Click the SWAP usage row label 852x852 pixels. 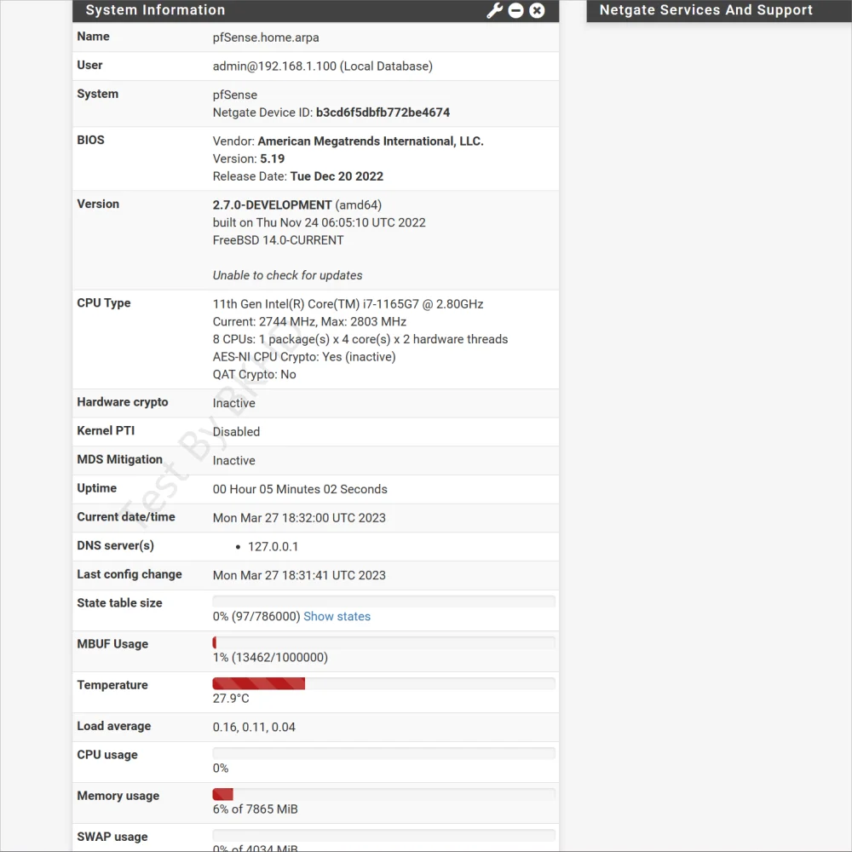coord(112,837)
